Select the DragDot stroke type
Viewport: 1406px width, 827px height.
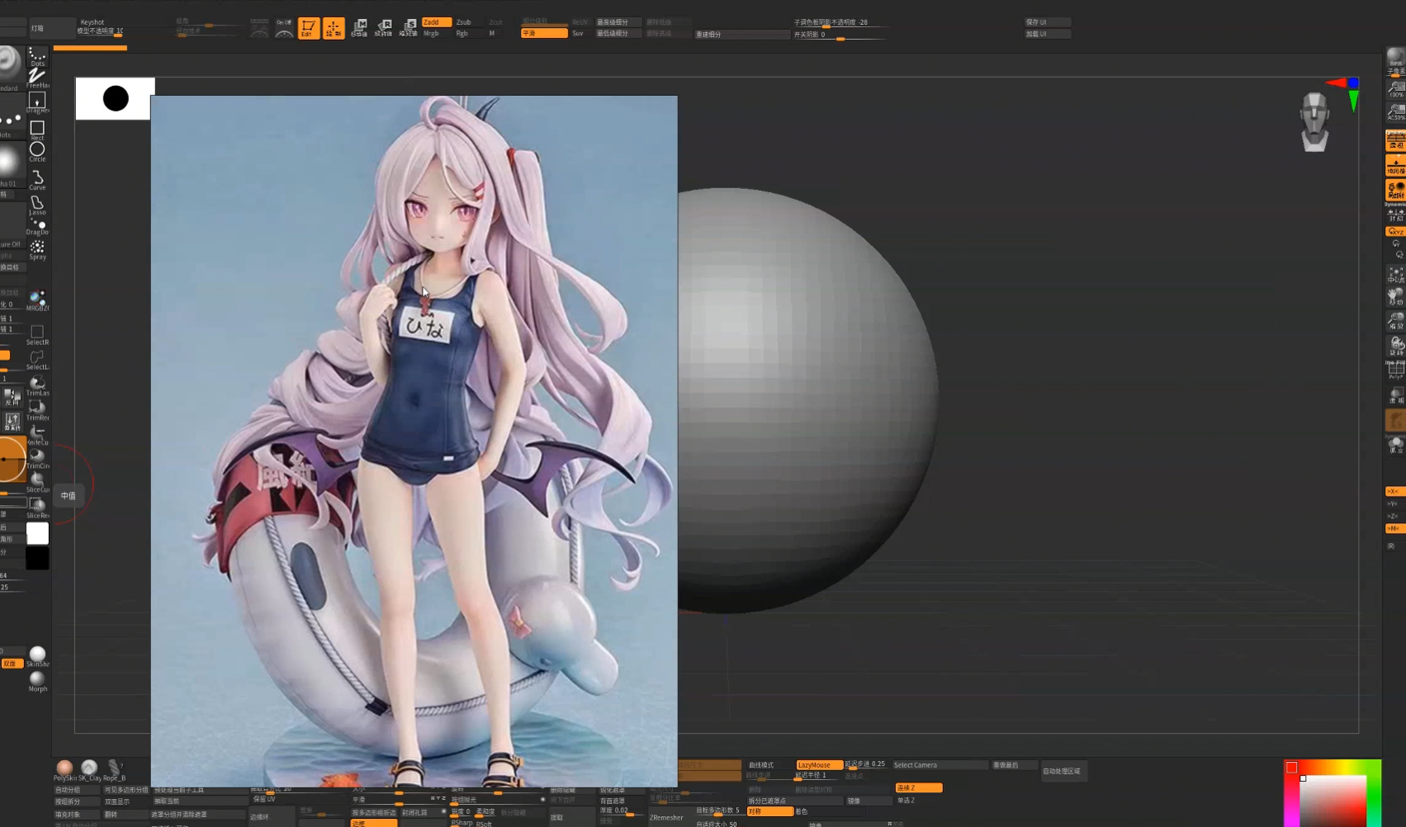pyautogui.click(x=37, y=226)
